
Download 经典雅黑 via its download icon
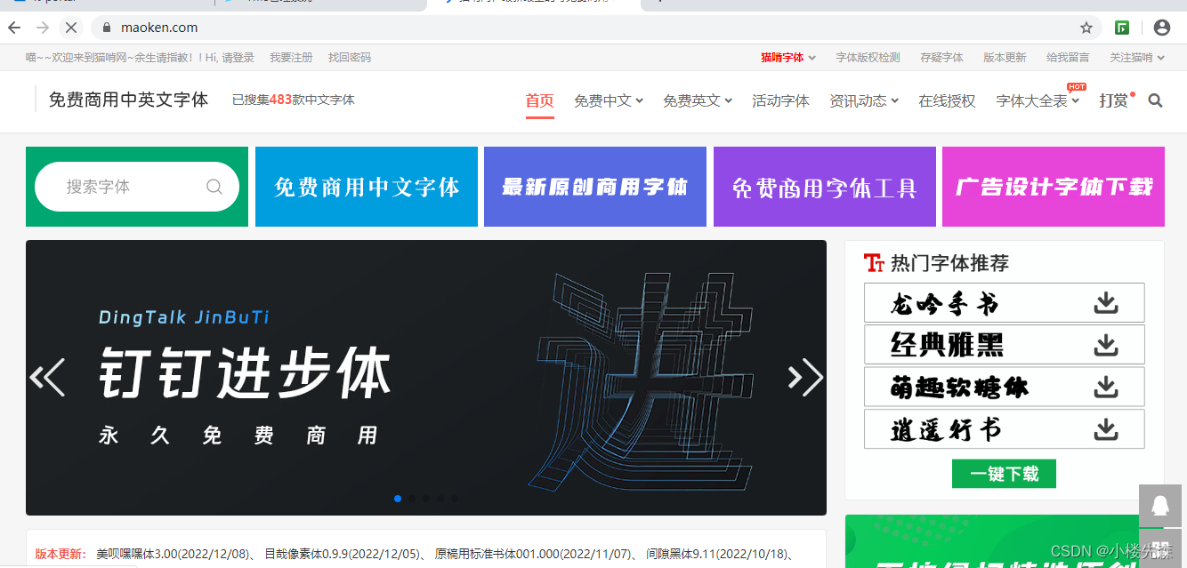pos(1106,345)
